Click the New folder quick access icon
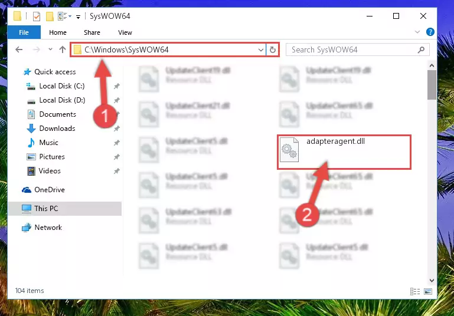The height and width of the screenshot is (316, 454). pyautogui.click(x=50, y=17)
